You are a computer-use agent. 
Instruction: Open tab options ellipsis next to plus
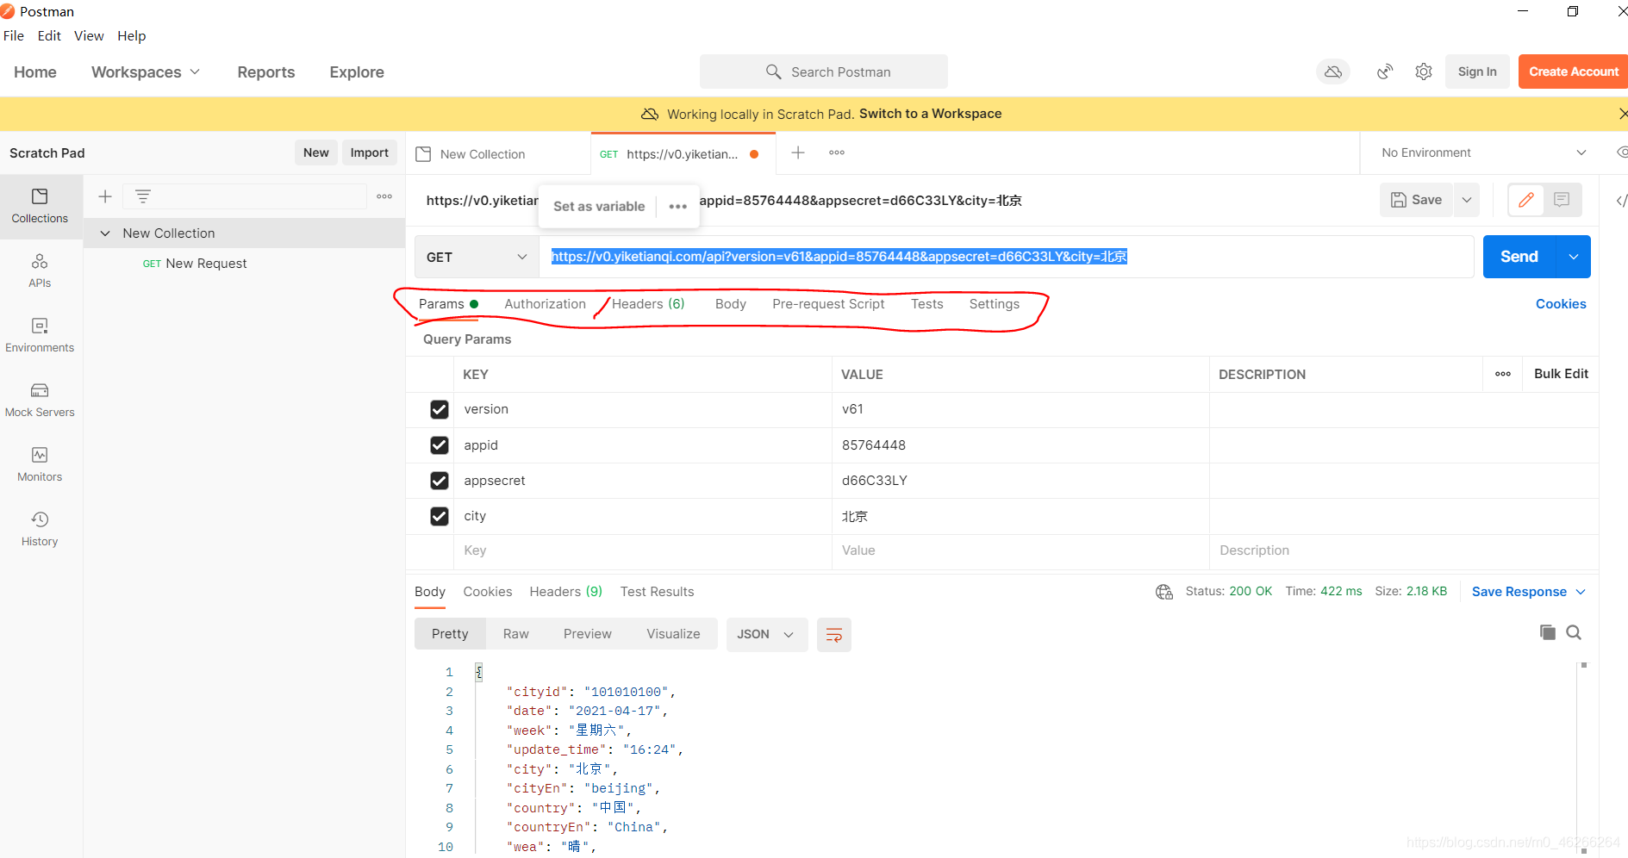point(837,152)
